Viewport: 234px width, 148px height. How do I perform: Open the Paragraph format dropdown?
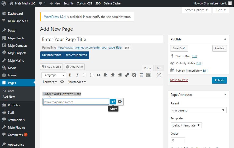[54, 75]
